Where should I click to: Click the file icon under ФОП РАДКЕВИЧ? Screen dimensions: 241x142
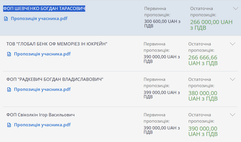tap(9, 89)
